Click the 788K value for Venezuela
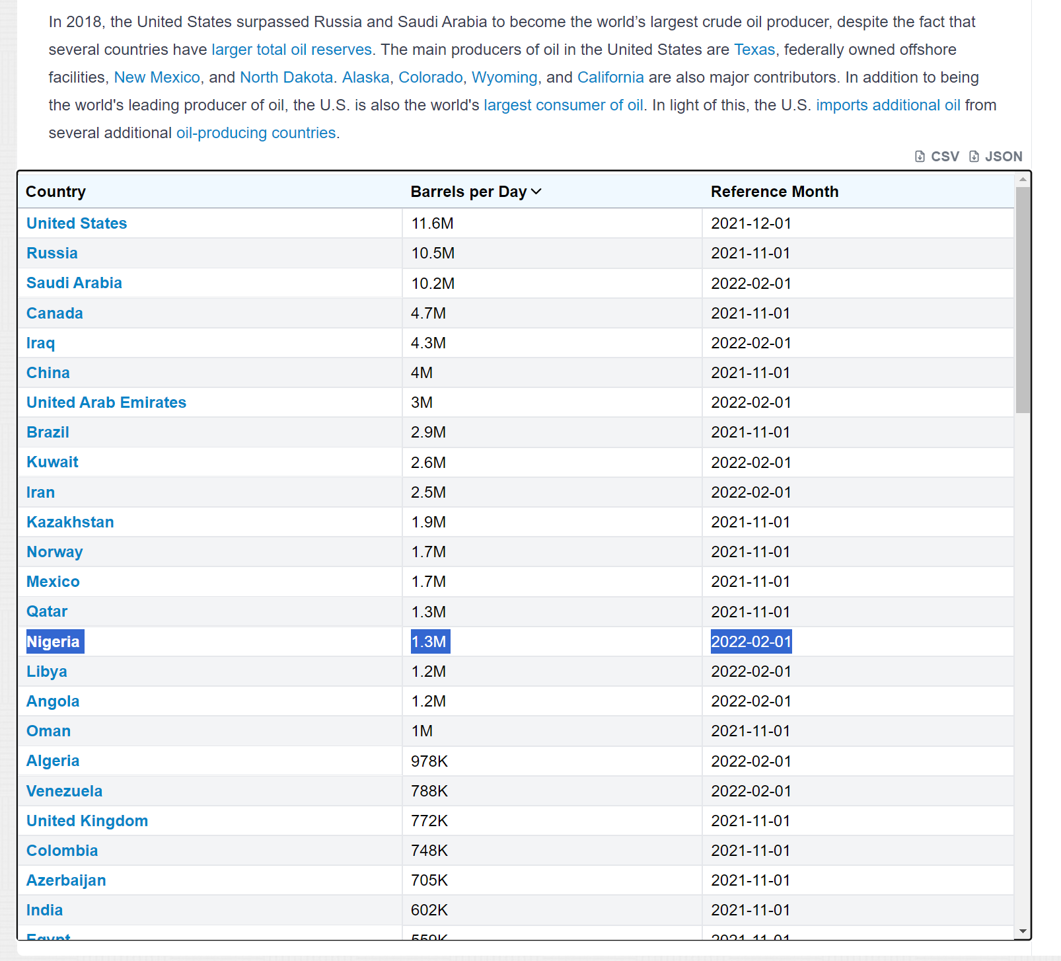Viewport: 1061px width, 961px height. pyautogui.click(x=429, y=791)
